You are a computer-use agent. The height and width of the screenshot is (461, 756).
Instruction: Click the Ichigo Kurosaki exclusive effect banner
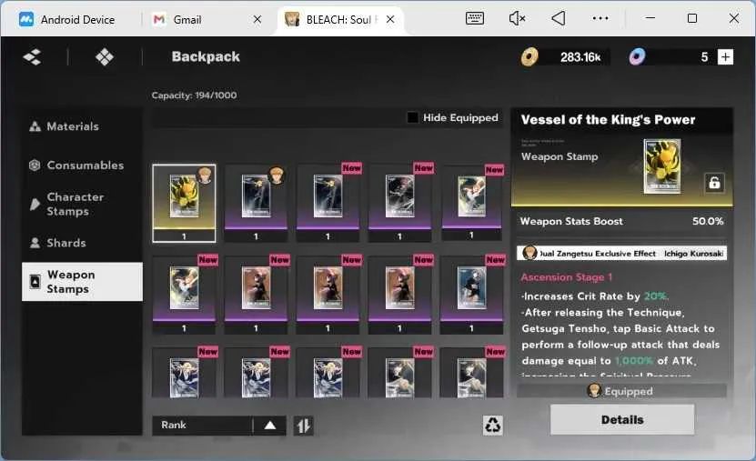(622, 254)
